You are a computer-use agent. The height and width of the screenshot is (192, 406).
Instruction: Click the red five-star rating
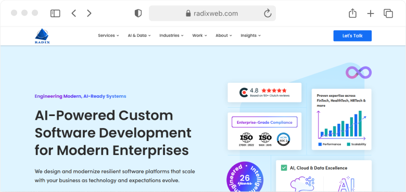274,91
